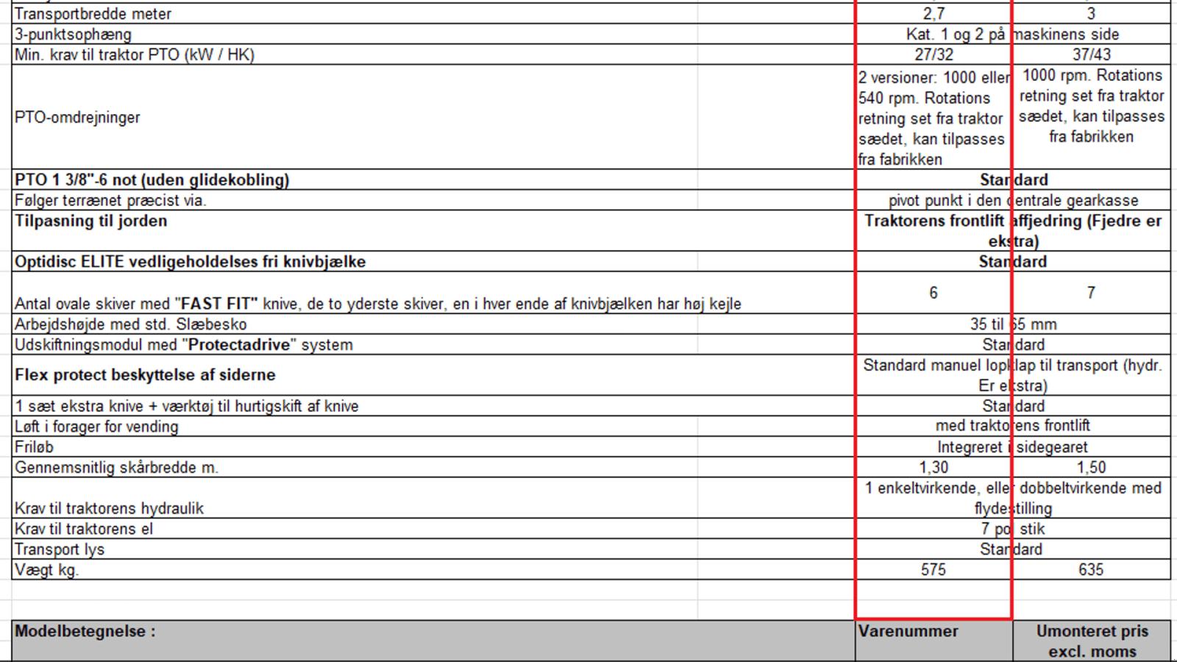Select the 'Optidisc ELITE vedligeholdelses fri knivbjælke' cell
This screenshot has height=662, width=1177.
coord(191,263)
